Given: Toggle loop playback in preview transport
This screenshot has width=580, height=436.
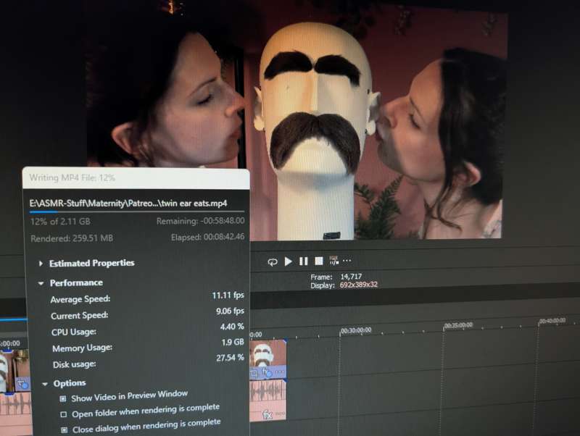Looking at the screenshot, I should coord(273,261).
